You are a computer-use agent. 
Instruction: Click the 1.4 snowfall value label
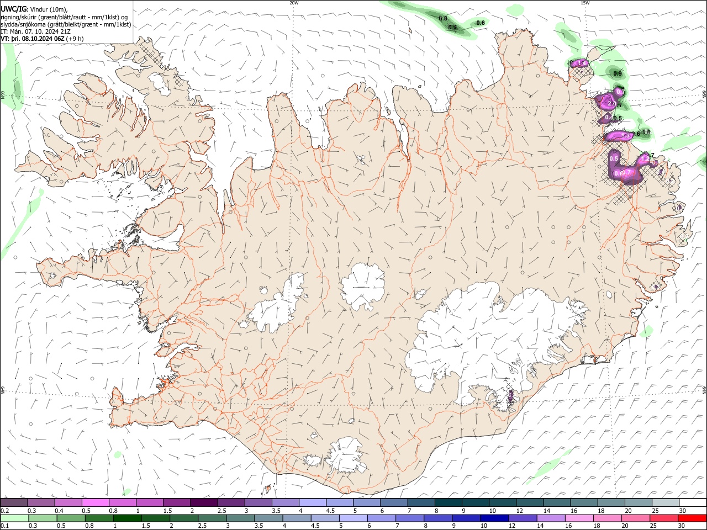[x=581, y=63]
